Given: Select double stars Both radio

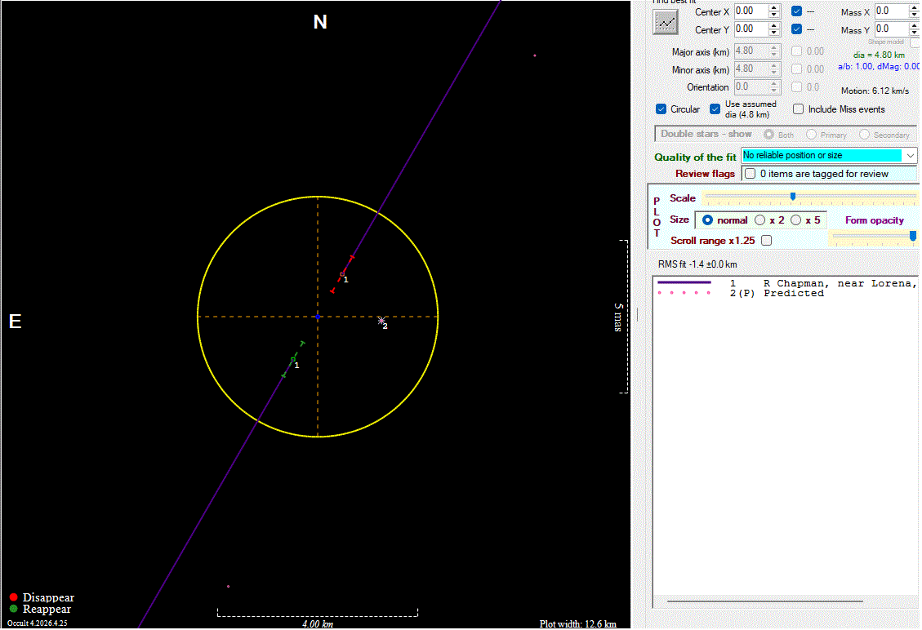Looking at the screenshot, I should [768, 135].
